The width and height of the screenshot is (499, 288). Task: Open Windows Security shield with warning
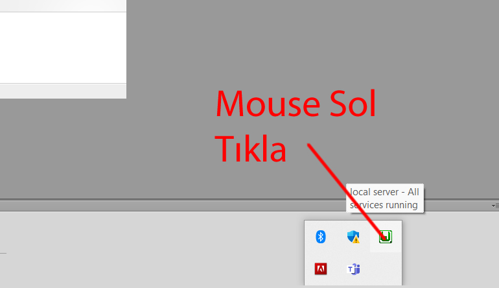(353, 237)
